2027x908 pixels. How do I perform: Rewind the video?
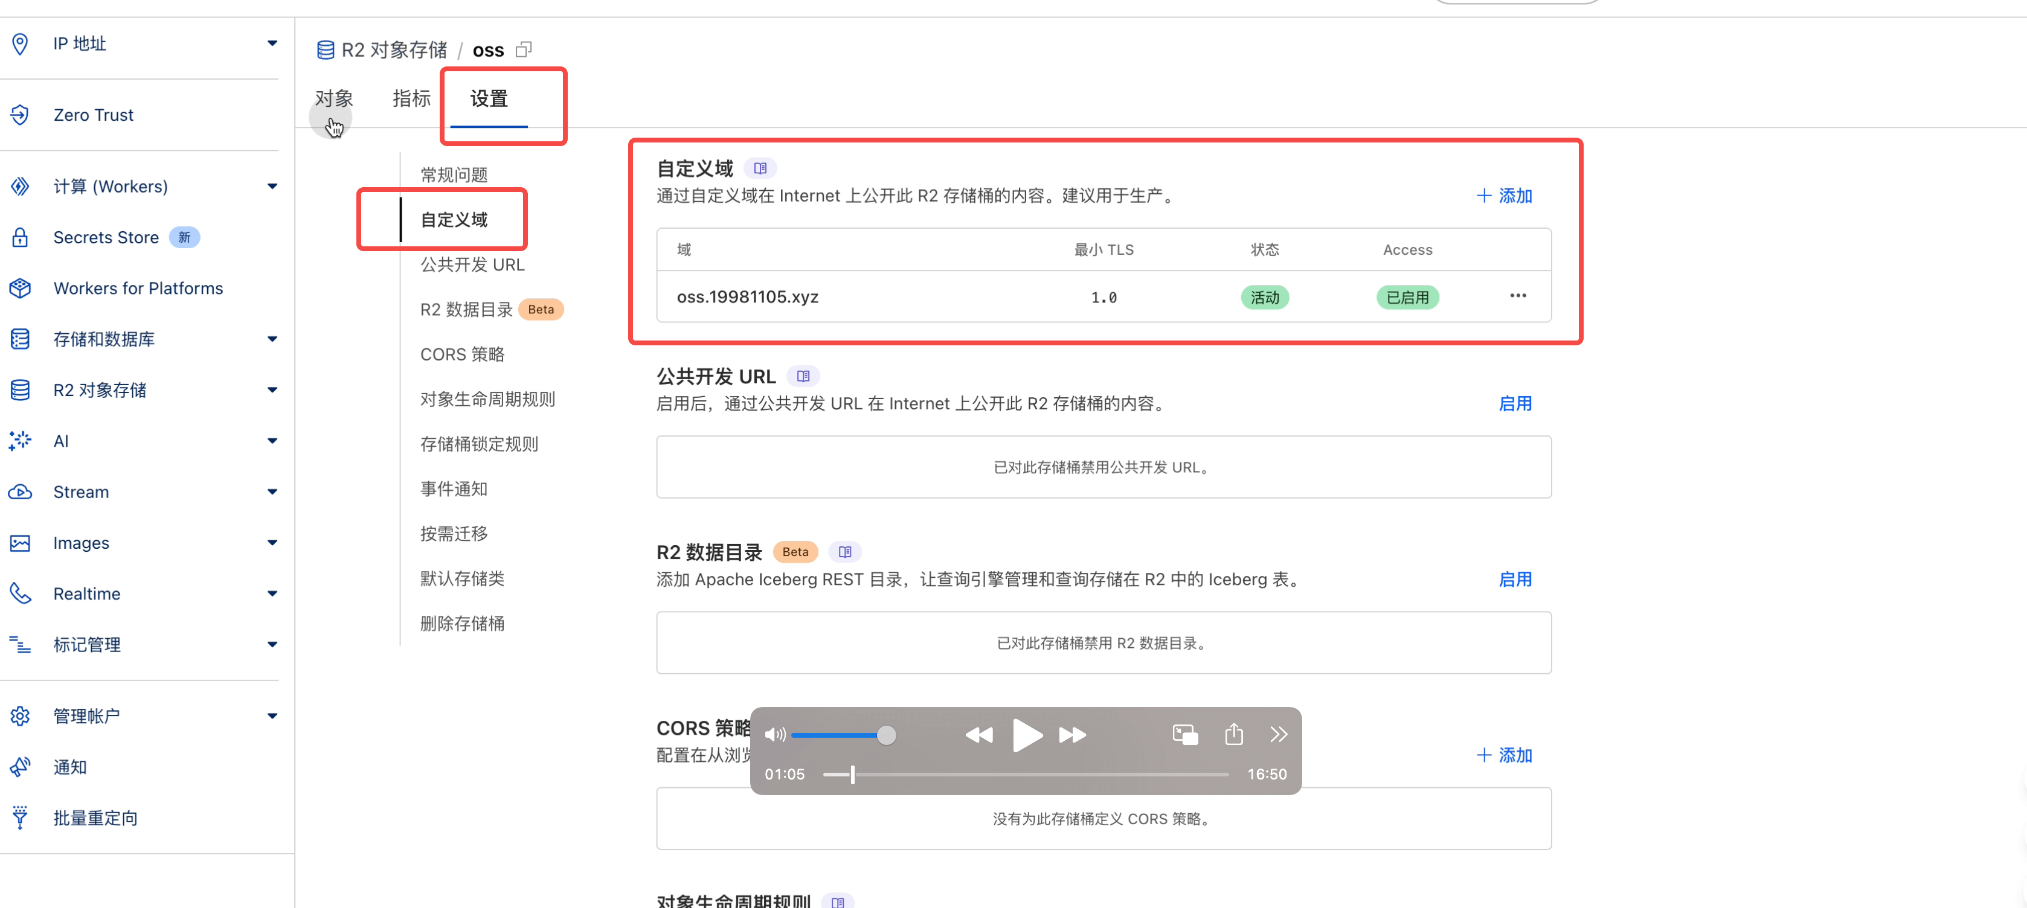[979, 735]
